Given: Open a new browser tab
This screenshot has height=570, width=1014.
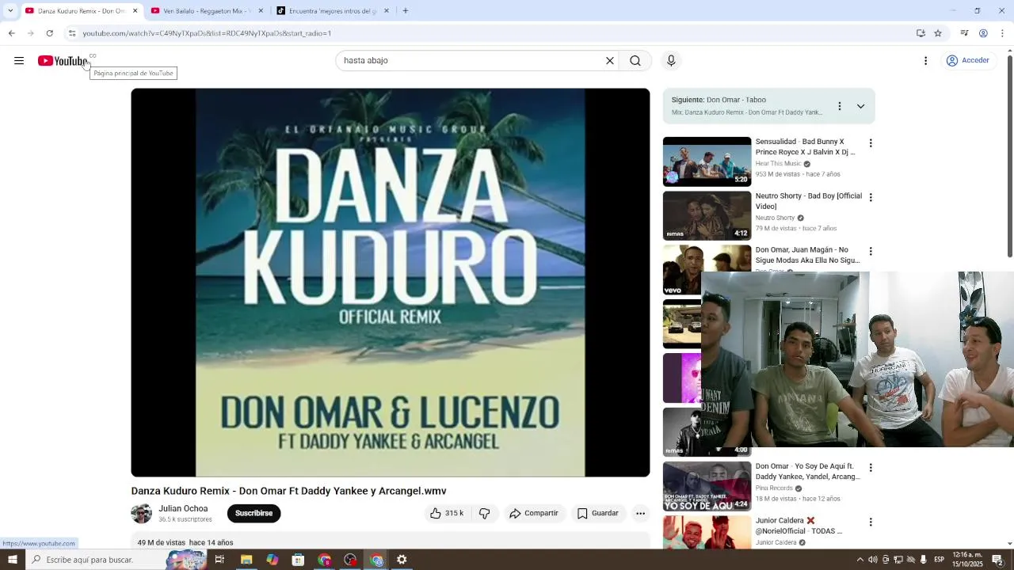Looking at the screenshot, I should tap(406, 11).
